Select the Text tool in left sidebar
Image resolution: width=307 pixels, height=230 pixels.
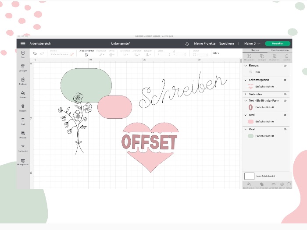(23, 120)
